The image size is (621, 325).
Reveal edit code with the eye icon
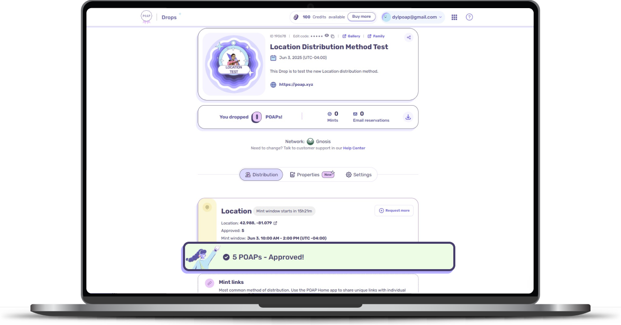(x=327, y=36)
